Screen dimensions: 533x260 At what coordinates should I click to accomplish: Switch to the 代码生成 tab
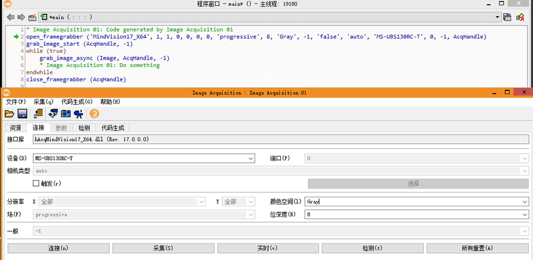(113, 128)
